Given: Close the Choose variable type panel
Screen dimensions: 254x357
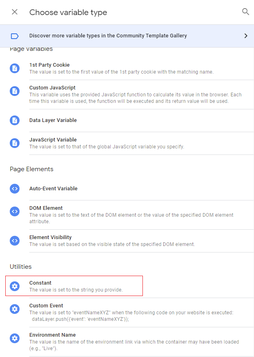Looking at the screenshot, I should (15, 12).
